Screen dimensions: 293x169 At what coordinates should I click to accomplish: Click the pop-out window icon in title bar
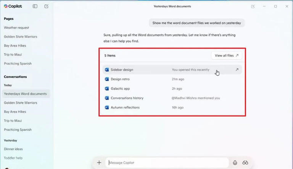click(x=253, y=6)
